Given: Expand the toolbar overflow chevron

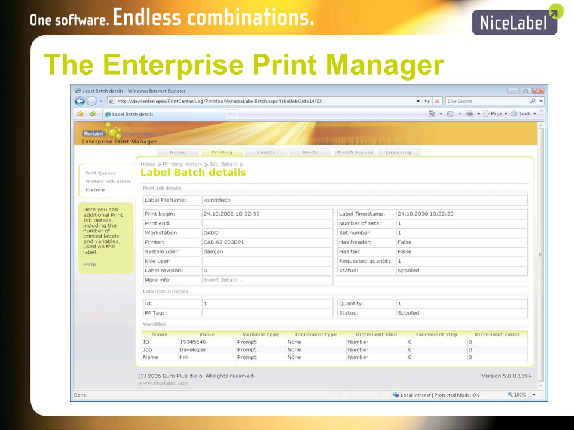Looking at the screenshot, I should 542,110.
